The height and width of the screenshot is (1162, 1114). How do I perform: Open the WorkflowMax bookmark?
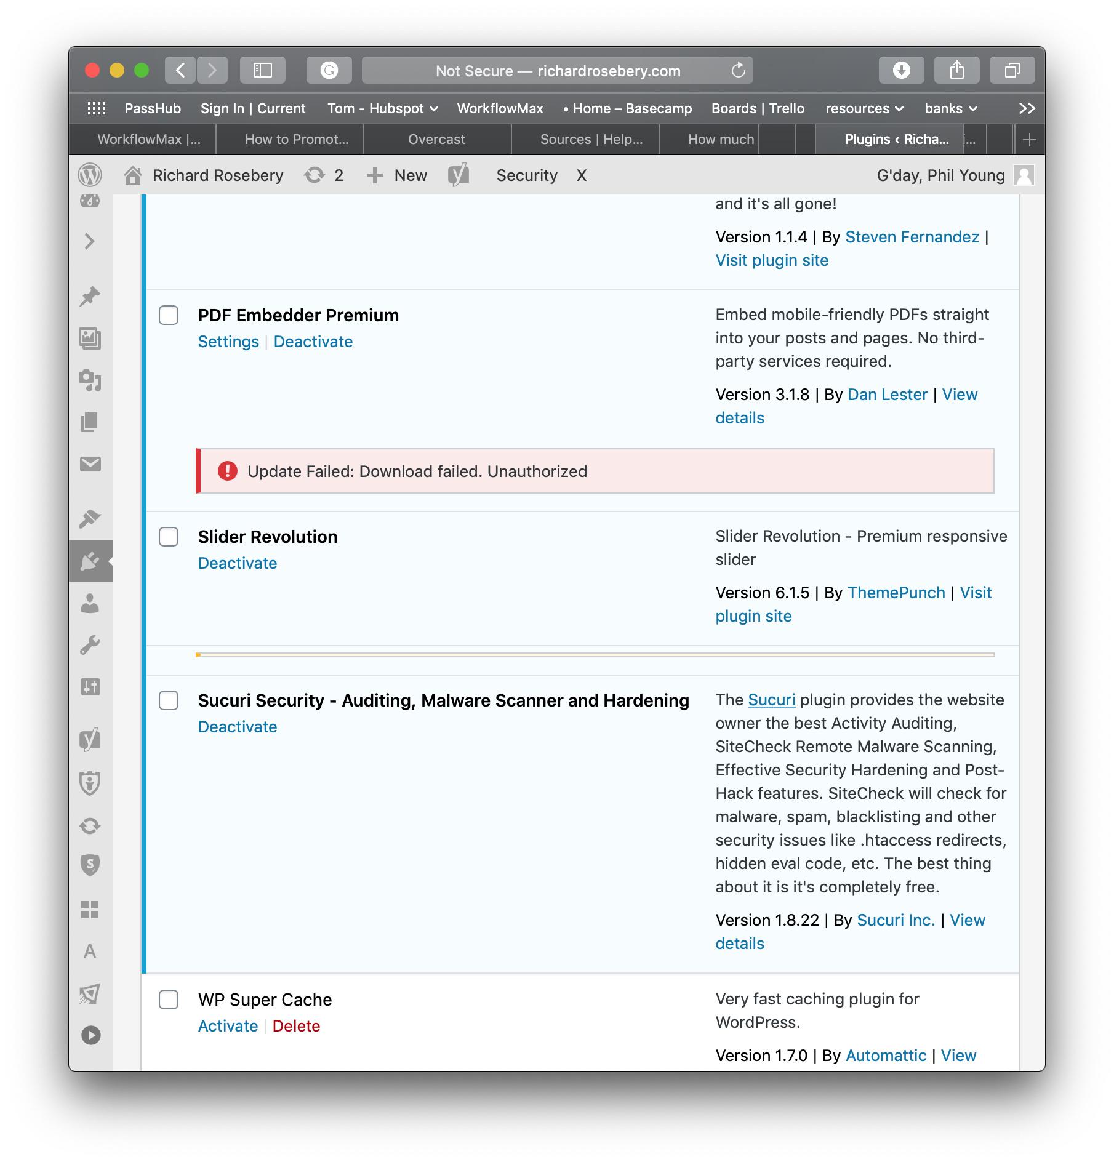click(x=500, y=108)
